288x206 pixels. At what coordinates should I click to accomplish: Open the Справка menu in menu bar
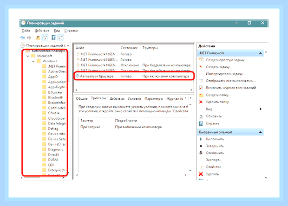point(71,31)
